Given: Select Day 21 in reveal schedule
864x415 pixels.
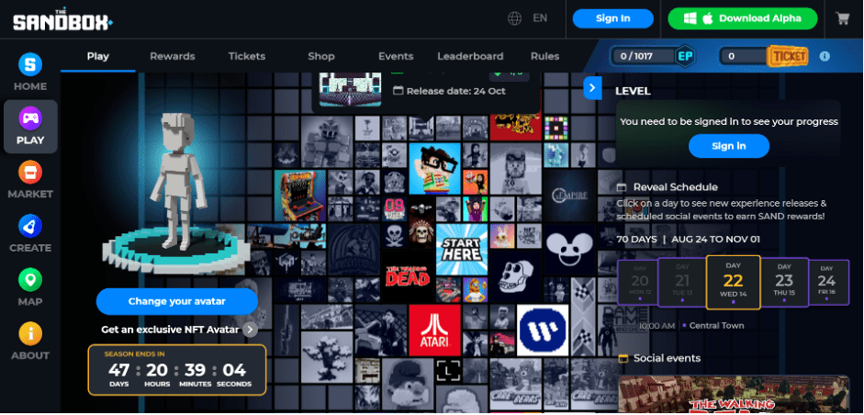Looking at the screenshot, I should 682,283.
